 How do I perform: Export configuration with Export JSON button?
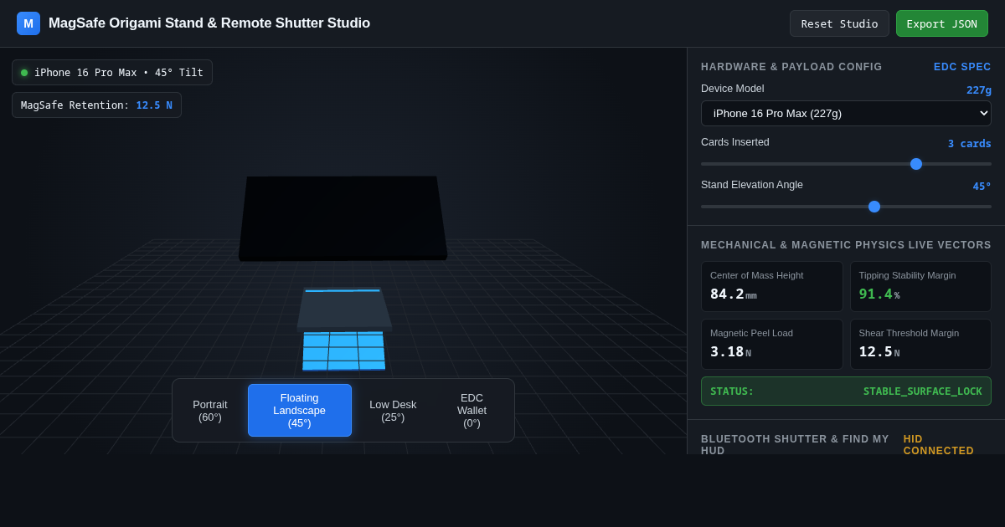click(x=941, y=23)
